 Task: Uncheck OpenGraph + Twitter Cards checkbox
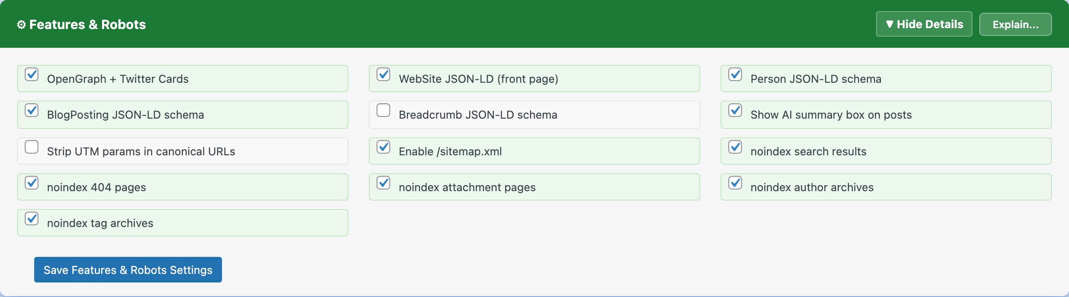[32, 74]
